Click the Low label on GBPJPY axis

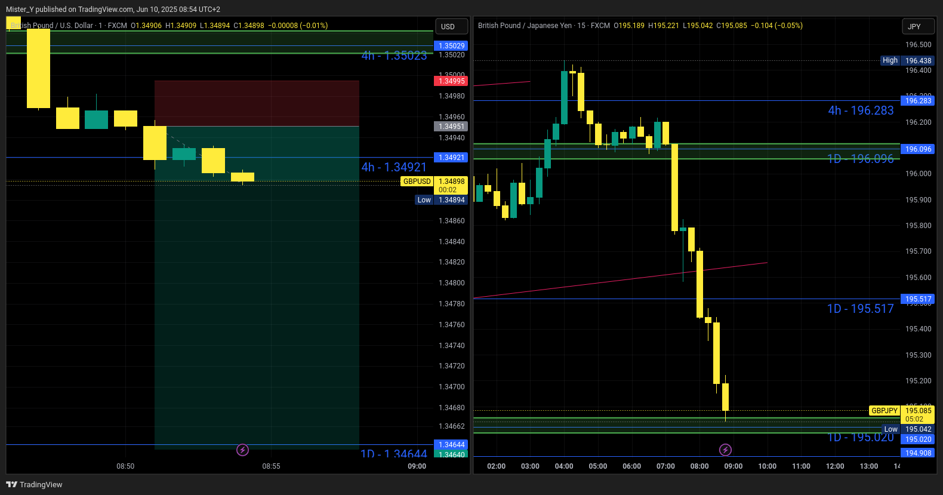coord(891,429)
